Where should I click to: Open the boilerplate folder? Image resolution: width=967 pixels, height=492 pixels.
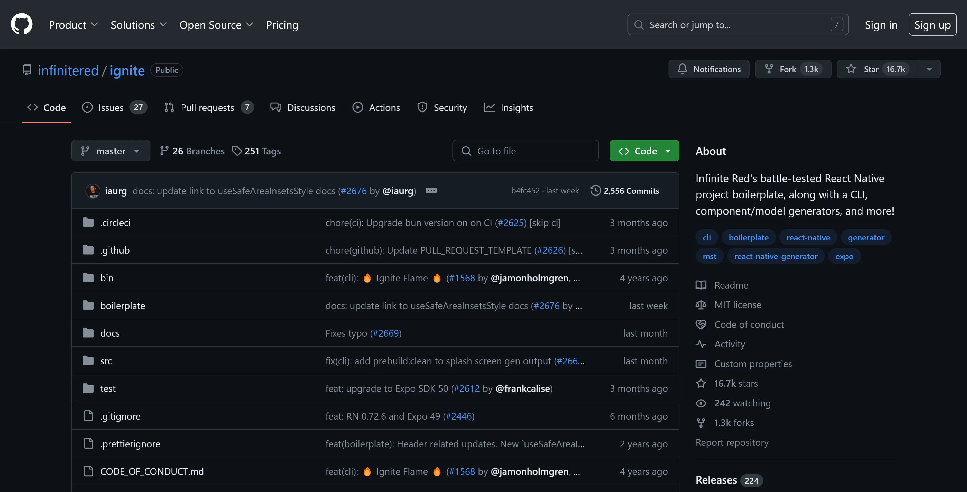point(122,305)
